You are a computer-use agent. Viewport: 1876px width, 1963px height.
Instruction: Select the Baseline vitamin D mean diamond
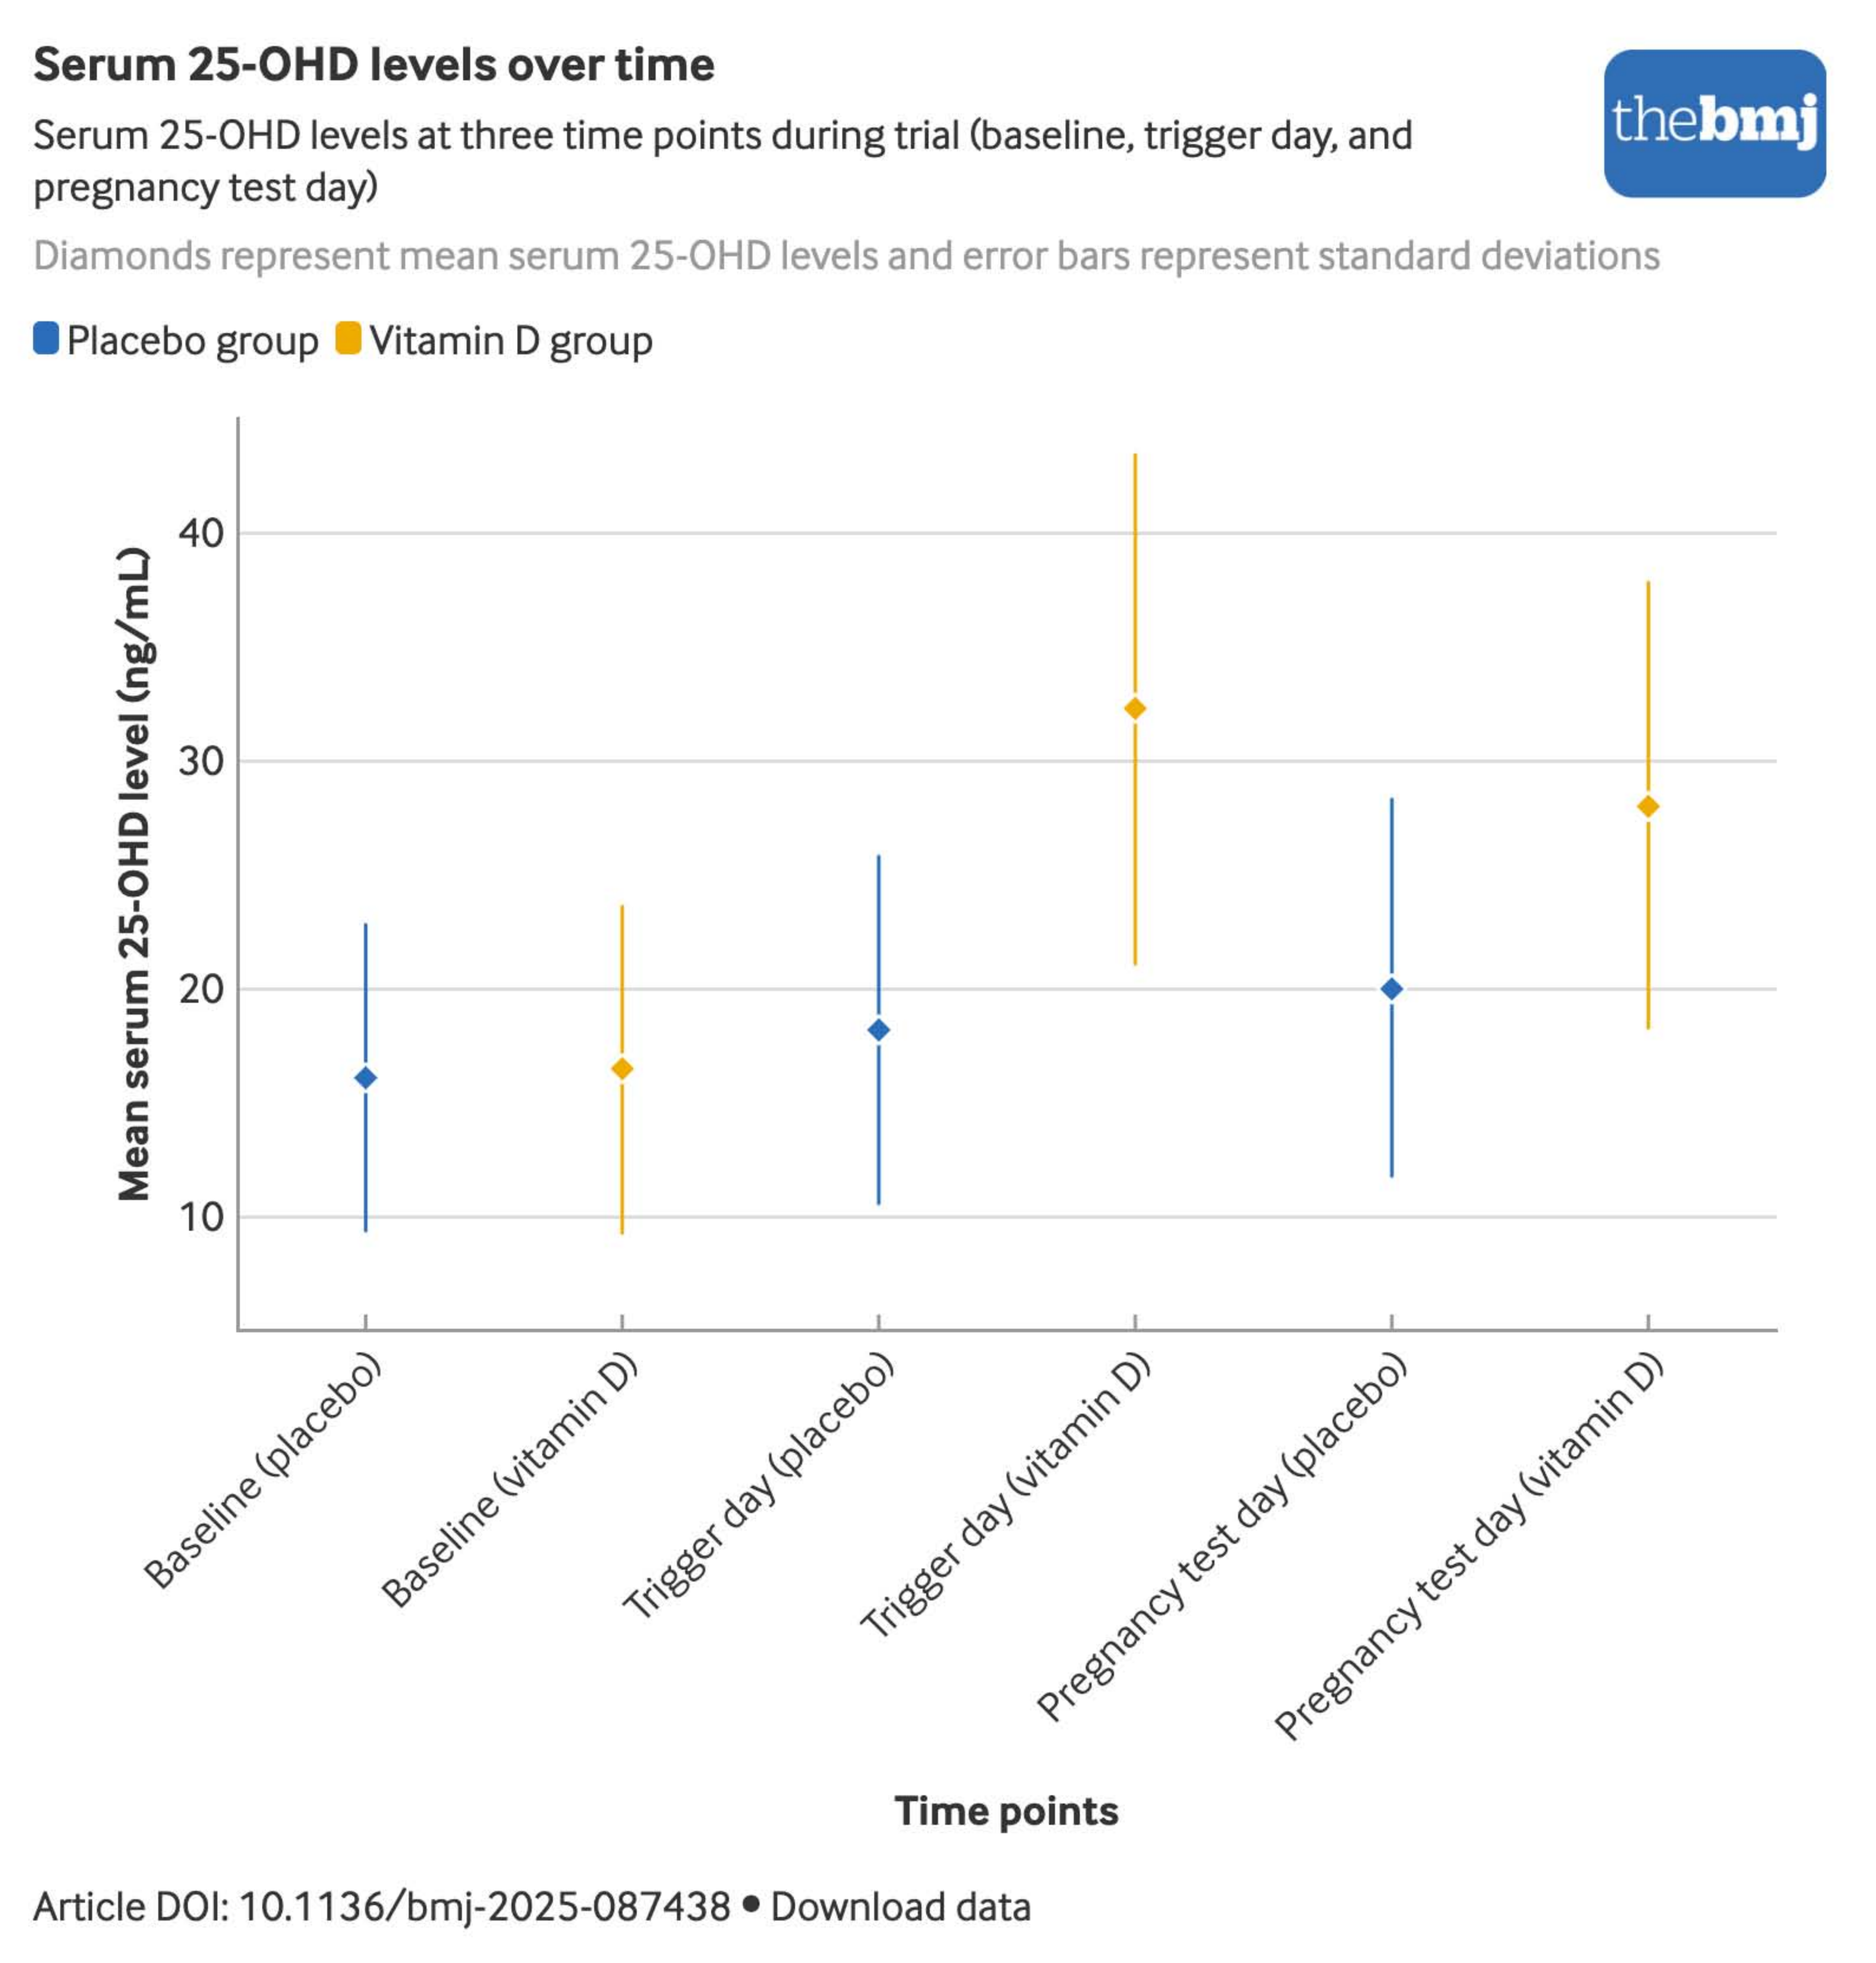point(622,1069)
